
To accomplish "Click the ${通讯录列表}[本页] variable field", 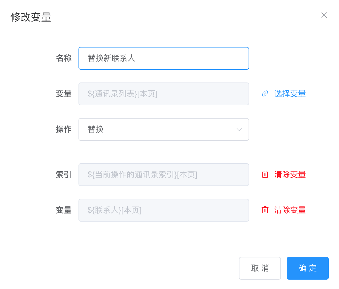I will coord(164,94).
